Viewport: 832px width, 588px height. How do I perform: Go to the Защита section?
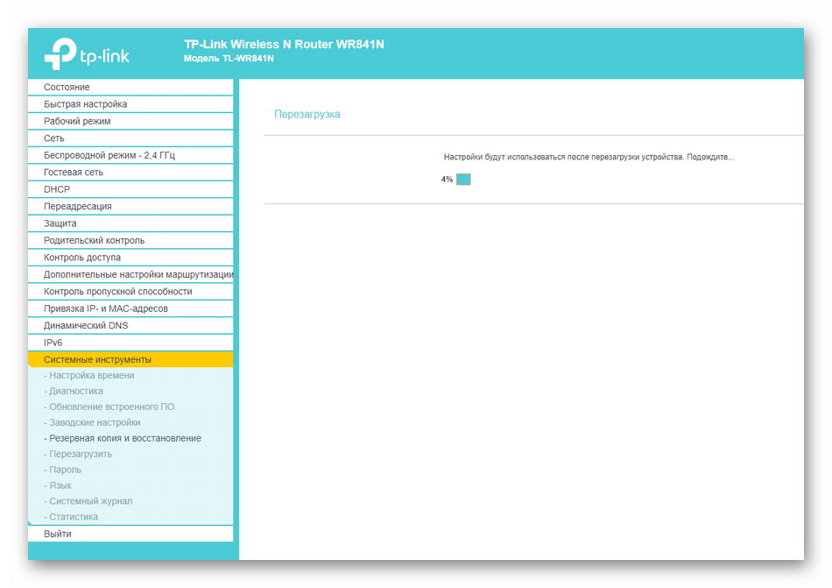[60, 223]
